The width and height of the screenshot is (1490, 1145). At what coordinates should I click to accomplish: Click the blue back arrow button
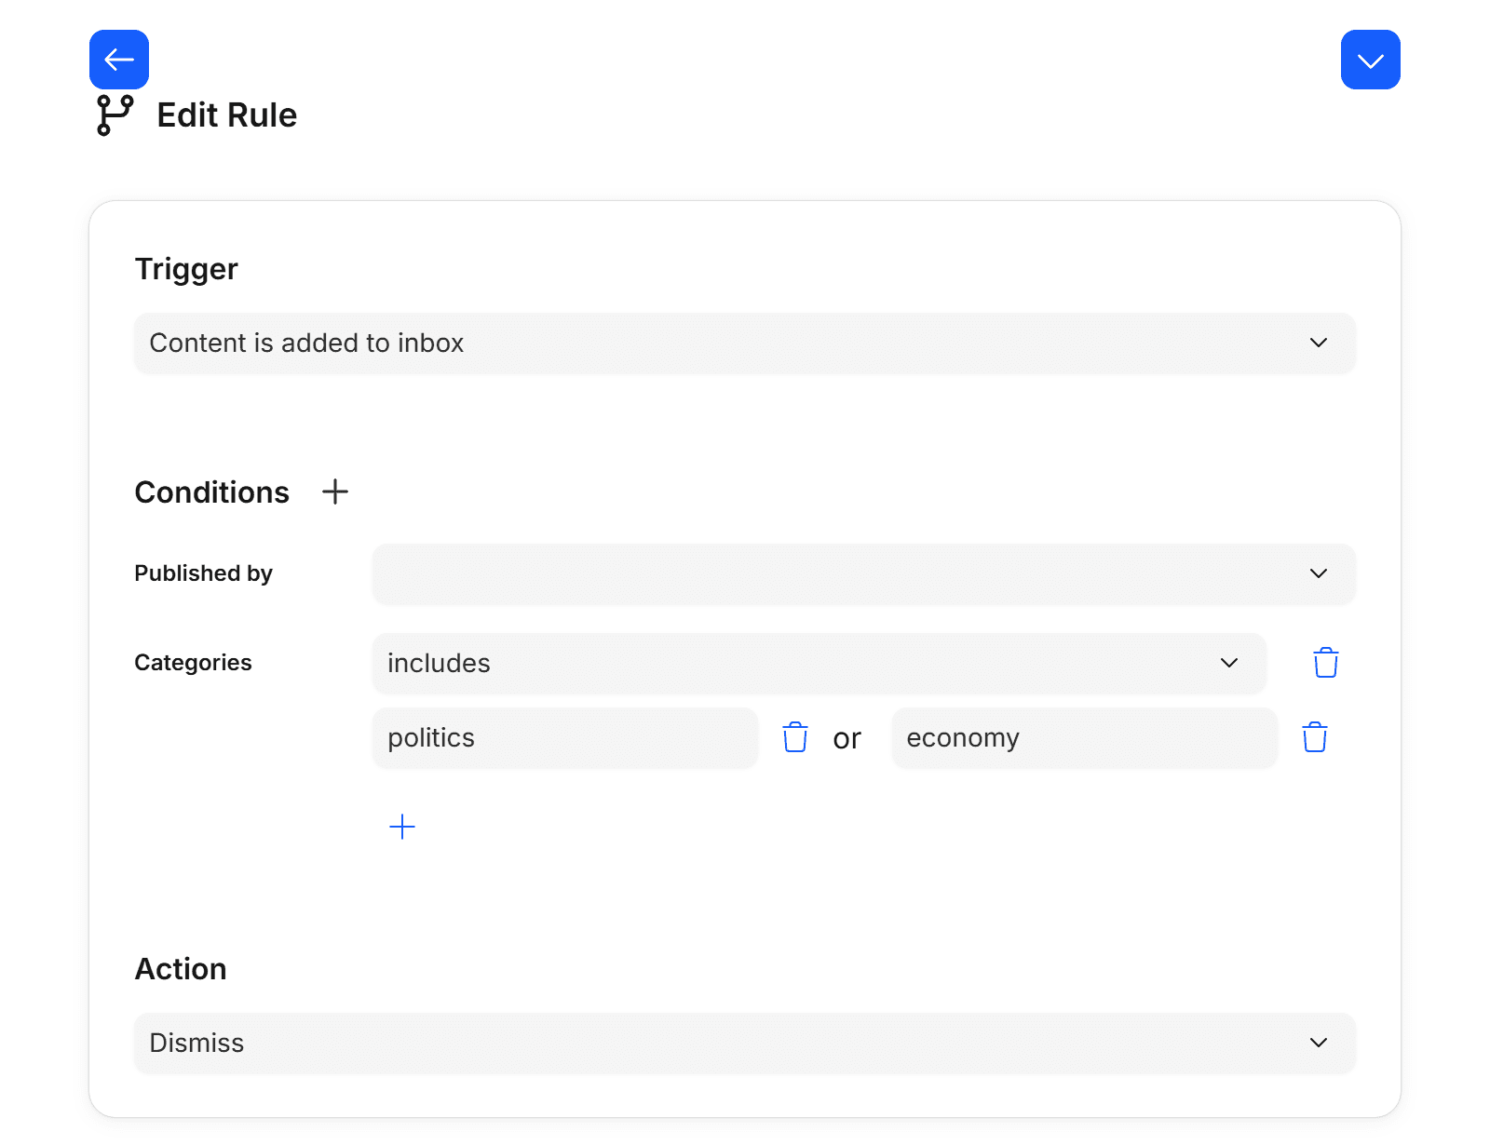[119, 60]
